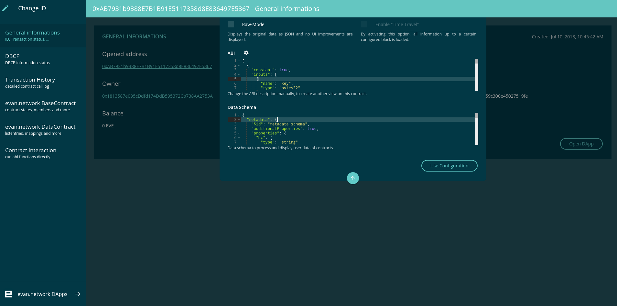Collapse "bc" fold arrow in Data Schema
Viewport: 617px width, 306px height.
239,138
